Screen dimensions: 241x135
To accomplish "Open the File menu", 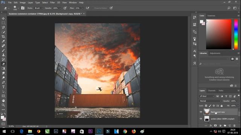I will [x=10, y=3].
